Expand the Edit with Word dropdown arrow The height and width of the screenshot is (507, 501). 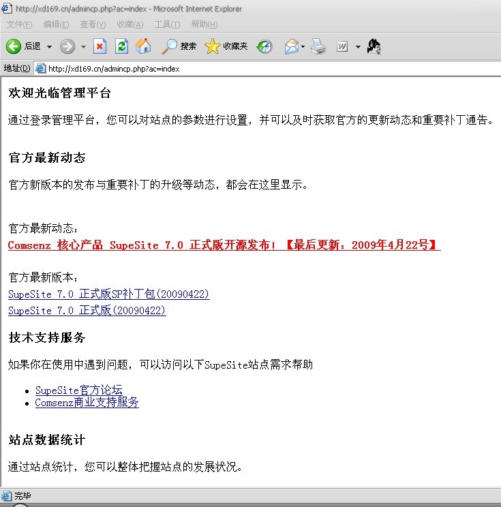point(358,47)
